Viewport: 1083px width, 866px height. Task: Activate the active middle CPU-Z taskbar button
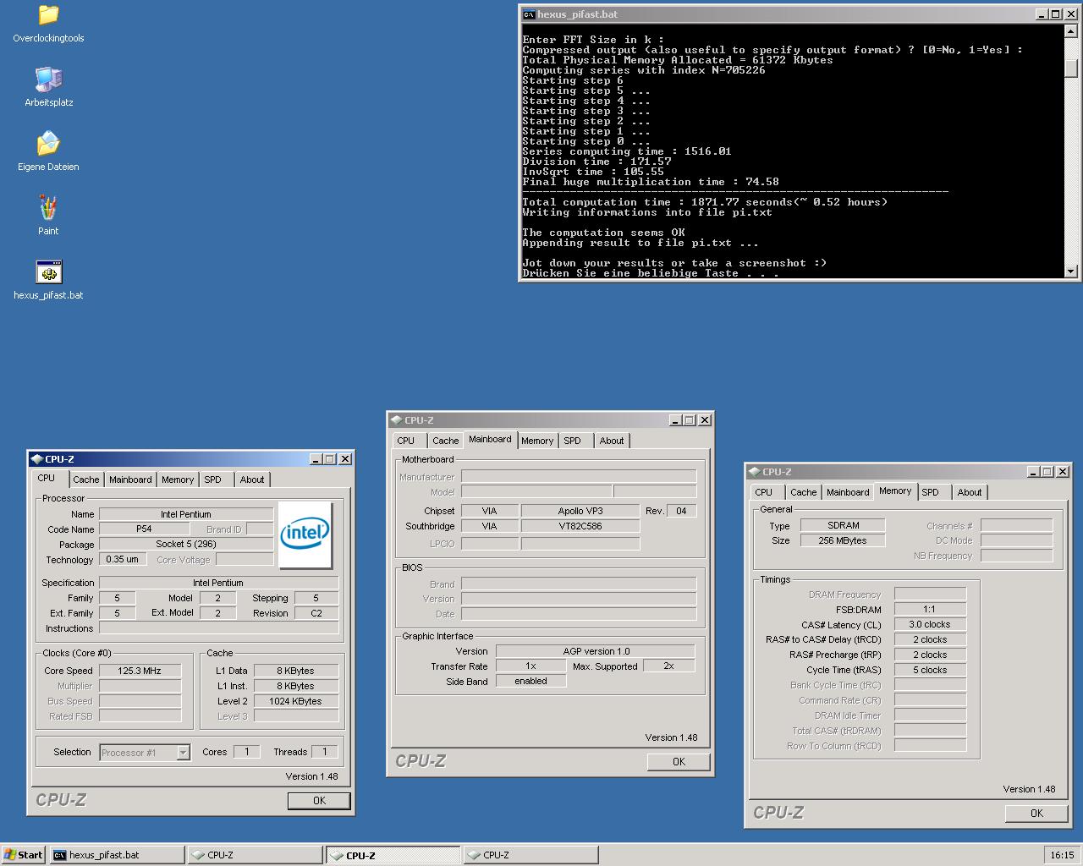[393, 855]
